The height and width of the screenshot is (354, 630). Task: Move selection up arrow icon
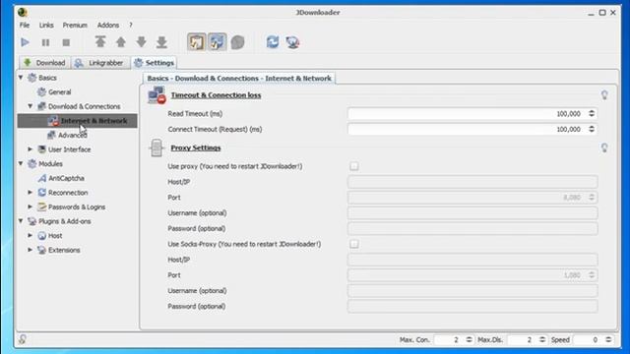[x=121, y=41]
